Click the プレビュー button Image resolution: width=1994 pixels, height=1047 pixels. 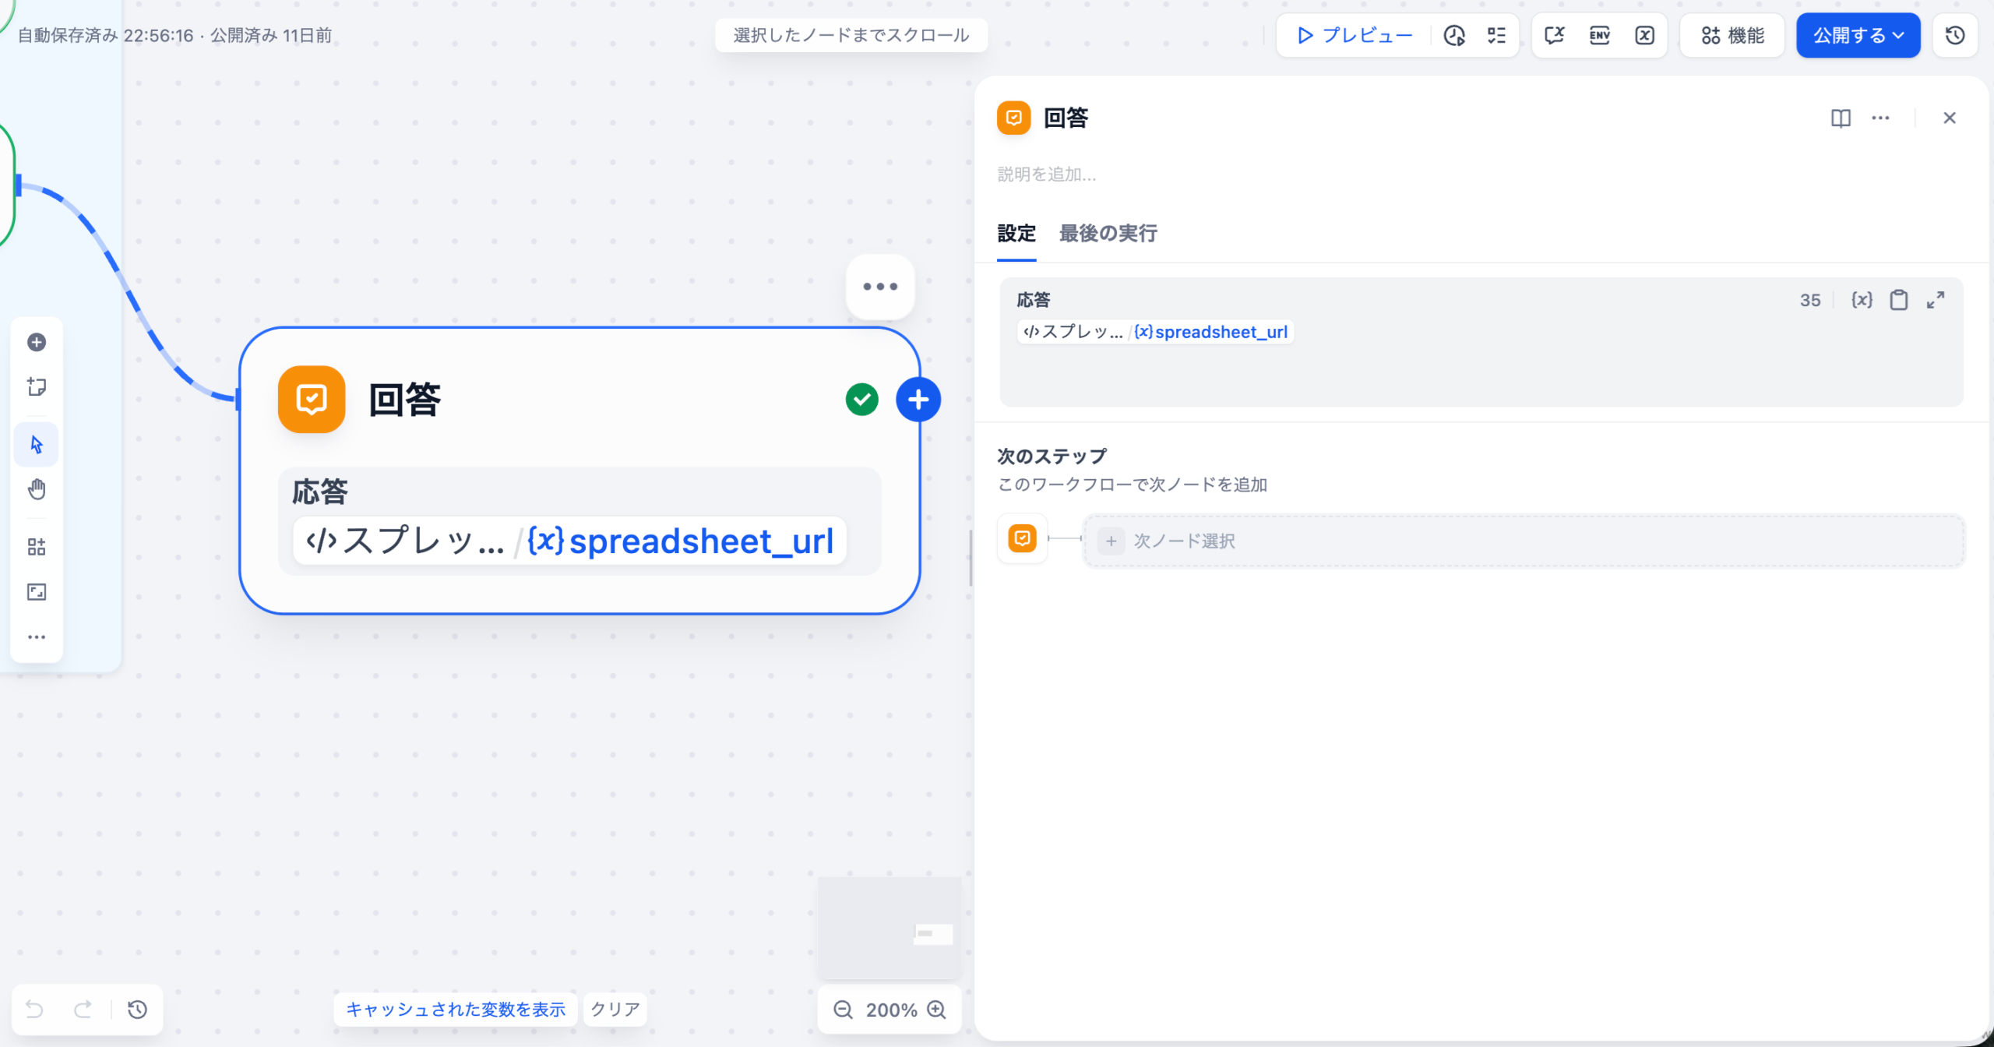[1354, 35]
